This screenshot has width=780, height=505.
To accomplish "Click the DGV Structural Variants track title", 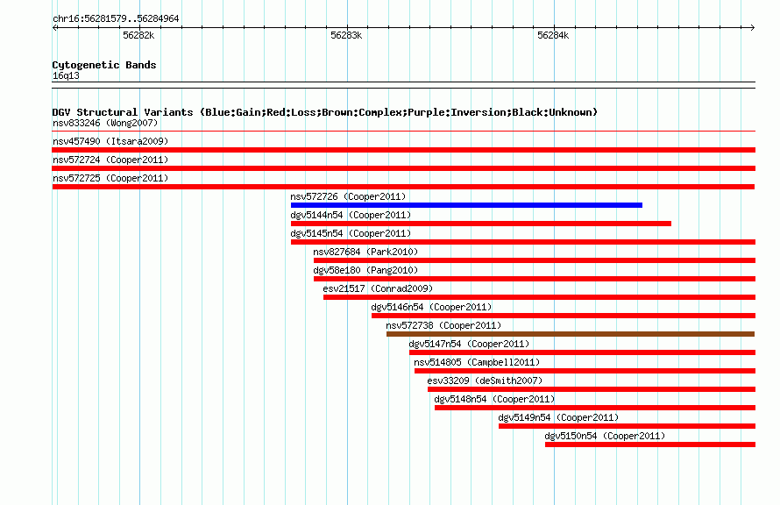I will pos(325,112).
